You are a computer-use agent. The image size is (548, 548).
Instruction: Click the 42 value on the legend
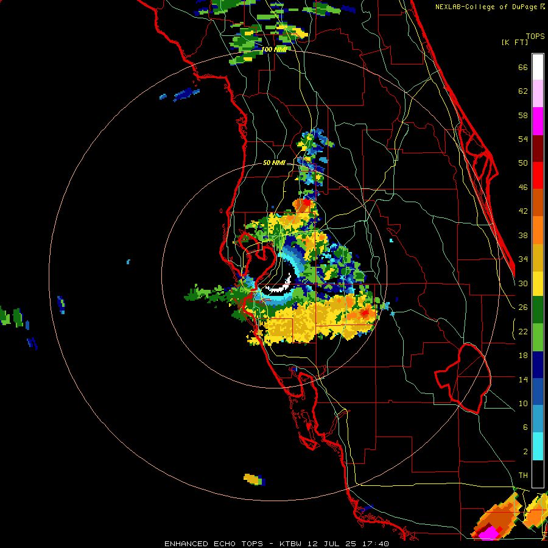point(523,211)
